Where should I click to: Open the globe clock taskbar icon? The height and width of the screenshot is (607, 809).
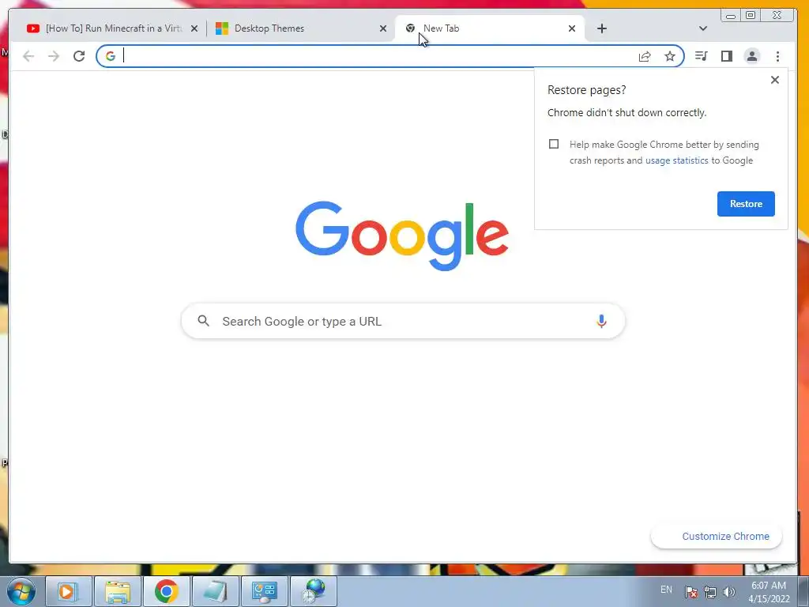click(314, 591)
